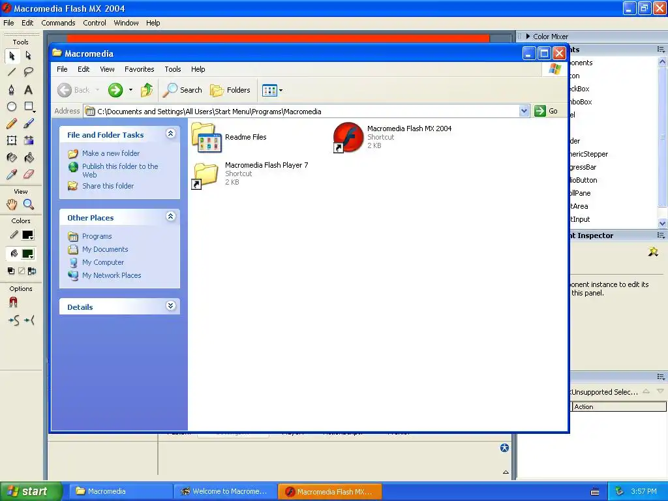Open Component Inspector panel options menu
This screenshot has width=668, height=501.
pos(661,235)
